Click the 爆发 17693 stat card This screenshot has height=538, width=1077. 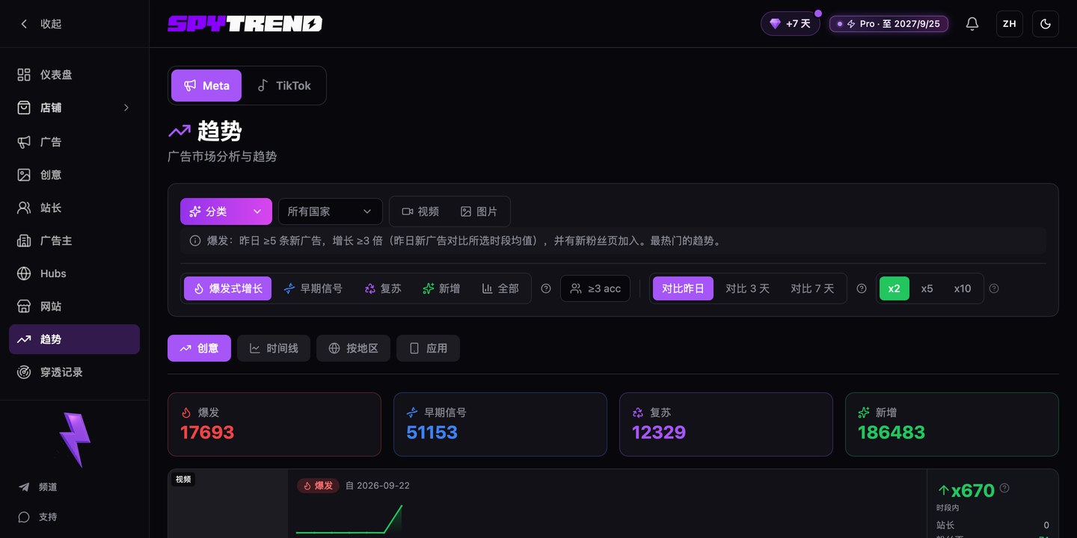click(x=274, y=424)
